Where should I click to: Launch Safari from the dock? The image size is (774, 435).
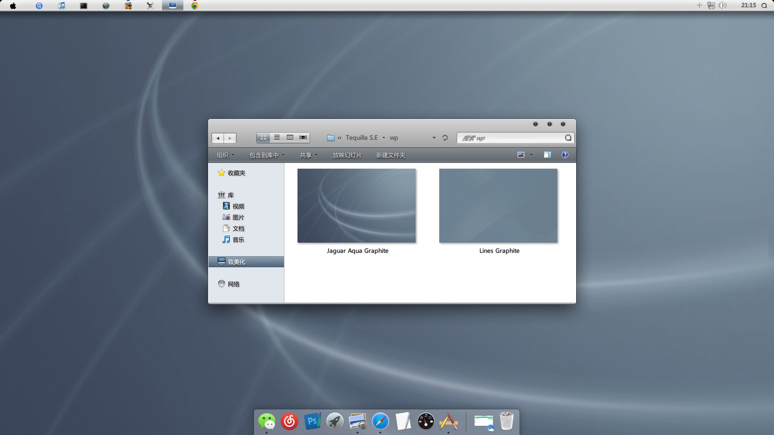pyautogui.click(x=380, y=421)
